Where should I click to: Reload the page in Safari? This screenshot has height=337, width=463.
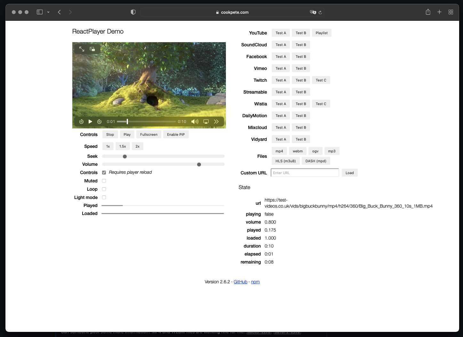[321, 12]
